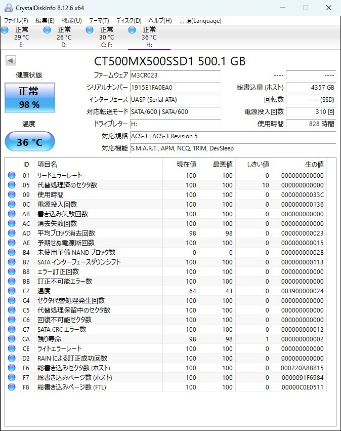The height and width of the screenshot is (431, 341).
Task: Select the H: drive status orb
Action: coord(132,30)
